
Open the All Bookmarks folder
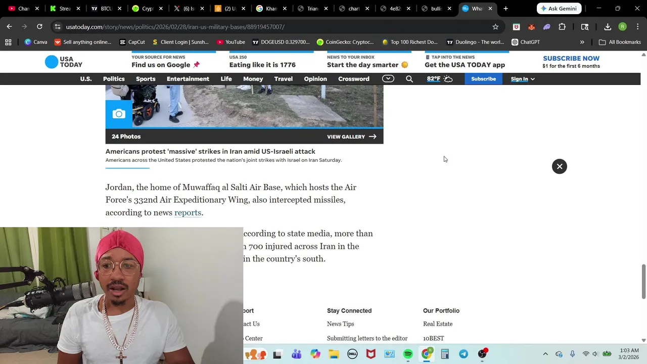[620, 42]
